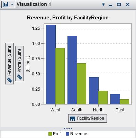This screenshot has width=136, height=138.
Task: Click the chart title Revenue, Profit by FacilityRegion
Action: 68,18
